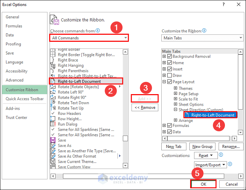Screen dimensions: 246x190
Task: Open the Main Tabs ribbon dropdown
Action: coord(202,38)
